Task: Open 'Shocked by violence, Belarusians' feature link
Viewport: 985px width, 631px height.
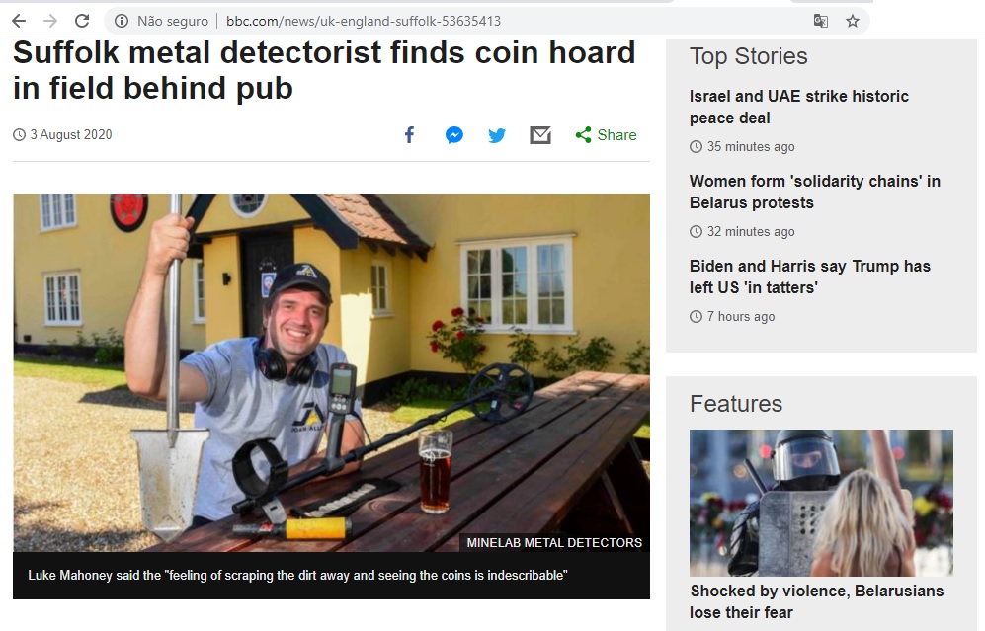Action: (817, 601)
